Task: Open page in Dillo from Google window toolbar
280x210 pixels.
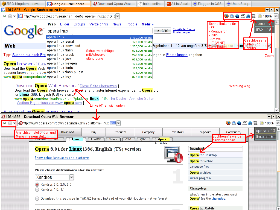Action: [237, 16]
